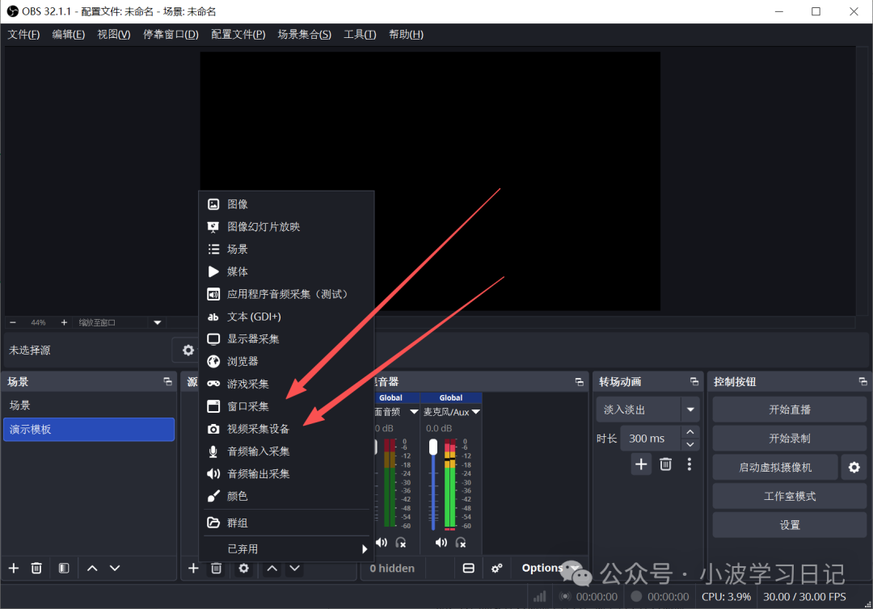873x609 pixels.
Task: Toggle audio monitoring on the desktop audio channel
Action: [399, 543]
